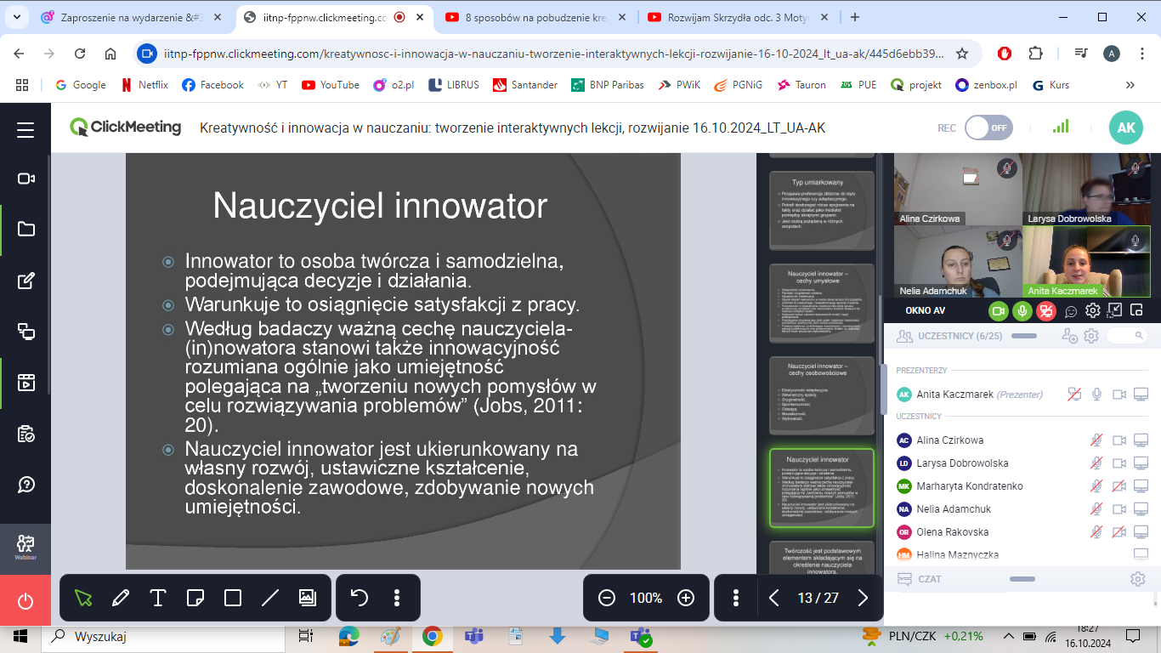Screen dimensions: 1161x653
Task: Switch to 8 sposobów na pobudzenie YouTube tab
Action: point(534,17)
